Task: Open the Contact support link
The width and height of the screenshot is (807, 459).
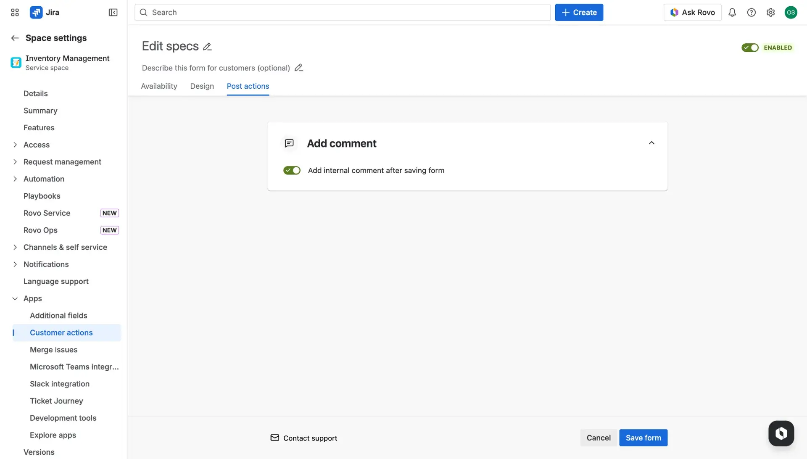Action: [x=311, y=438]
